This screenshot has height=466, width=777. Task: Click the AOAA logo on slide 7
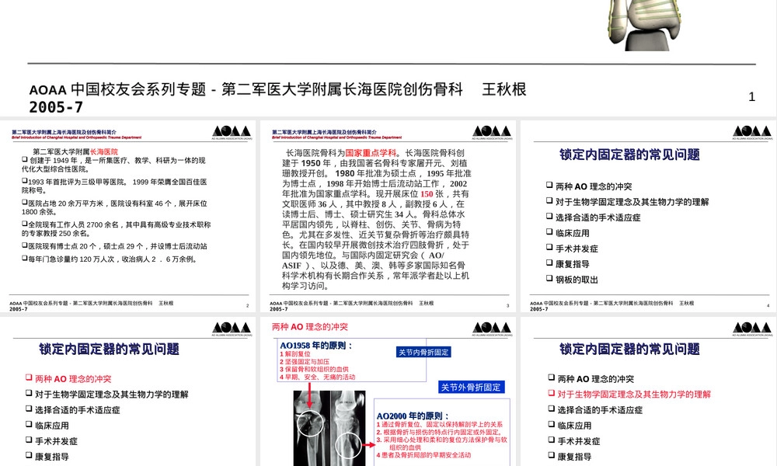[x=752, y=329]
